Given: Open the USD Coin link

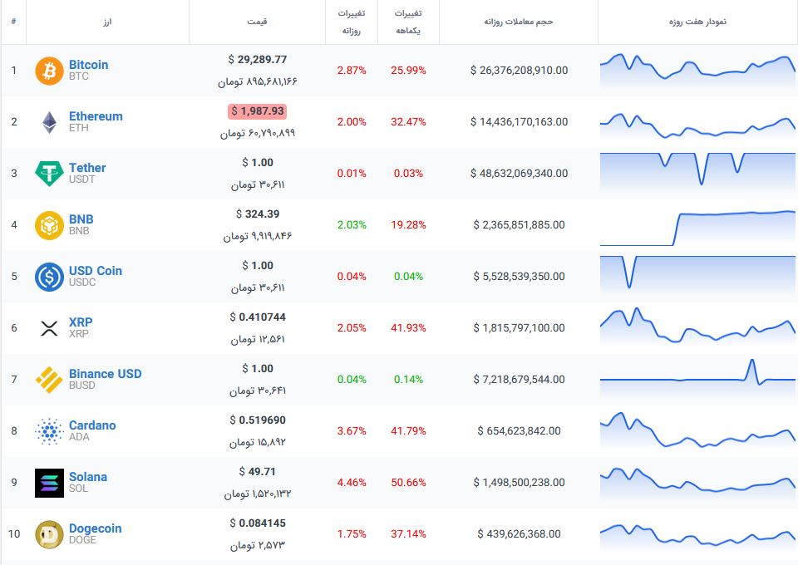Looking at the screenshot, I should tap(95, 271).
